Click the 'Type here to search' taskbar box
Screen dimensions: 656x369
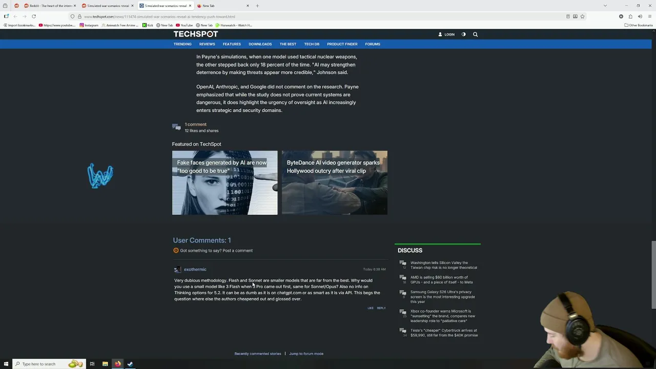[49, 364]
